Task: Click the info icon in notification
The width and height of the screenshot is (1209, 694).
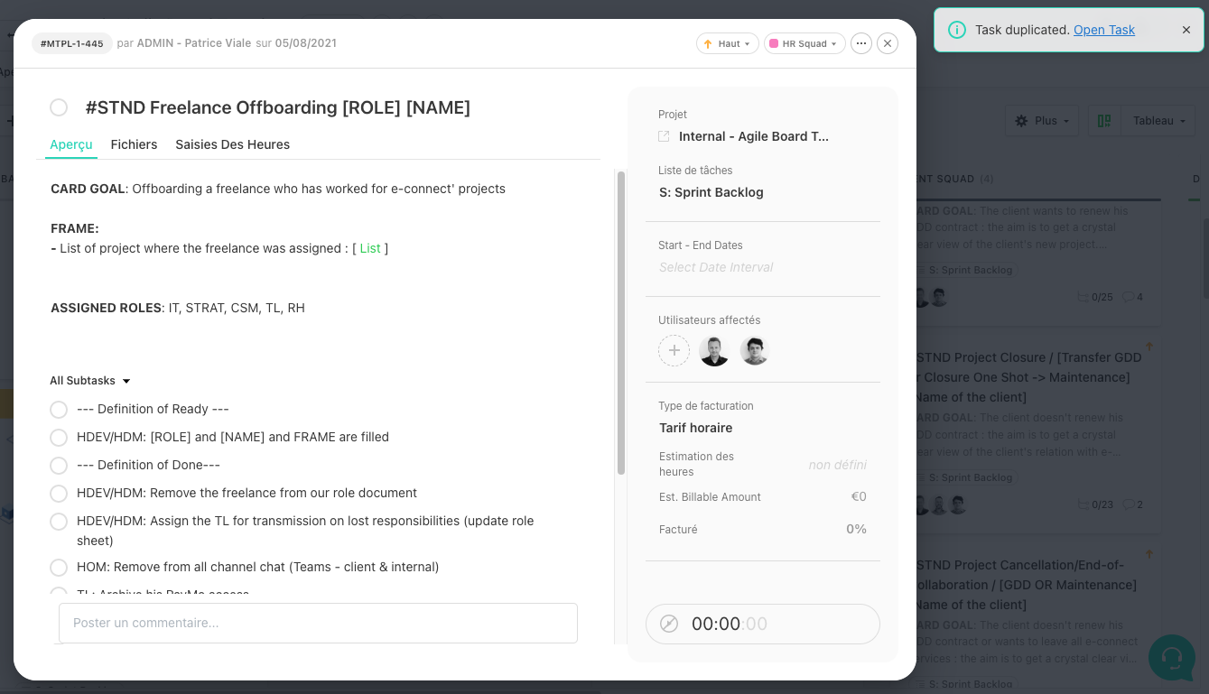Action: 957,30
